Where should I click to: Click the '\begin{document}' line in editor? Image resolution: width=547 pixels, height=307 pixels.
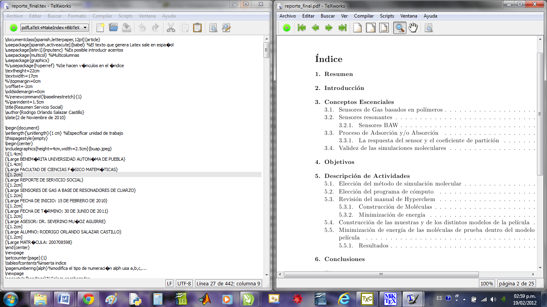pyautogui.click(x=22, y=128)
